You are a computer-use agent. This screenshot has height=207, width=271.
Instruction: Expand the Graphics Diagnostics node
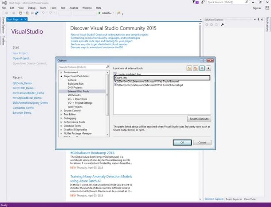tap(61, 130)
